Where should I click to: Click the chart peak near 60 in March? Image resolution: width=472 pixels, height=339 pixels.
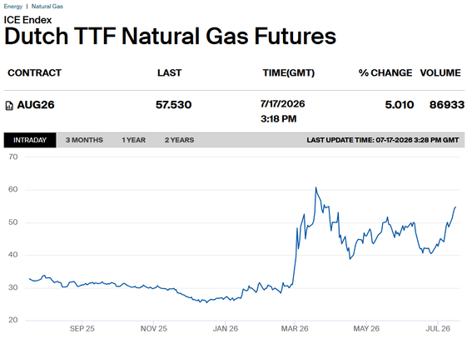pos(315,187)
